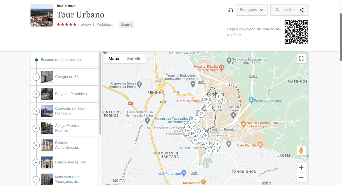Click map marker number 7
This screenshot has height=185, width=342.
214,150
